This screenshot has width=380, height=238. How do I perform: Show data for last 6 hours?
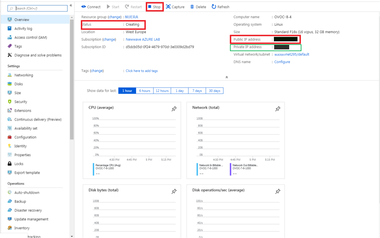144,91
